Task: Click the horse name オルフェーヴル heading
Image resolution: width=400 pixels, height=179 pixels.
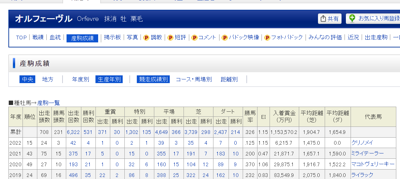Action: tap(44, 19)
